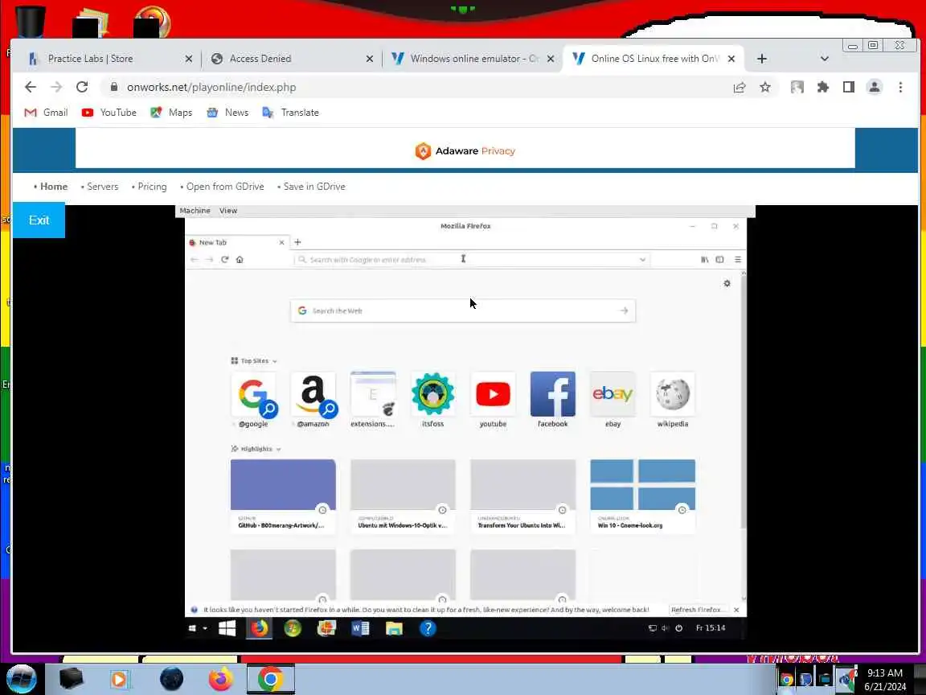Click Refresh Firefox button
926x695 pixels.
click(x=697, y=610)
